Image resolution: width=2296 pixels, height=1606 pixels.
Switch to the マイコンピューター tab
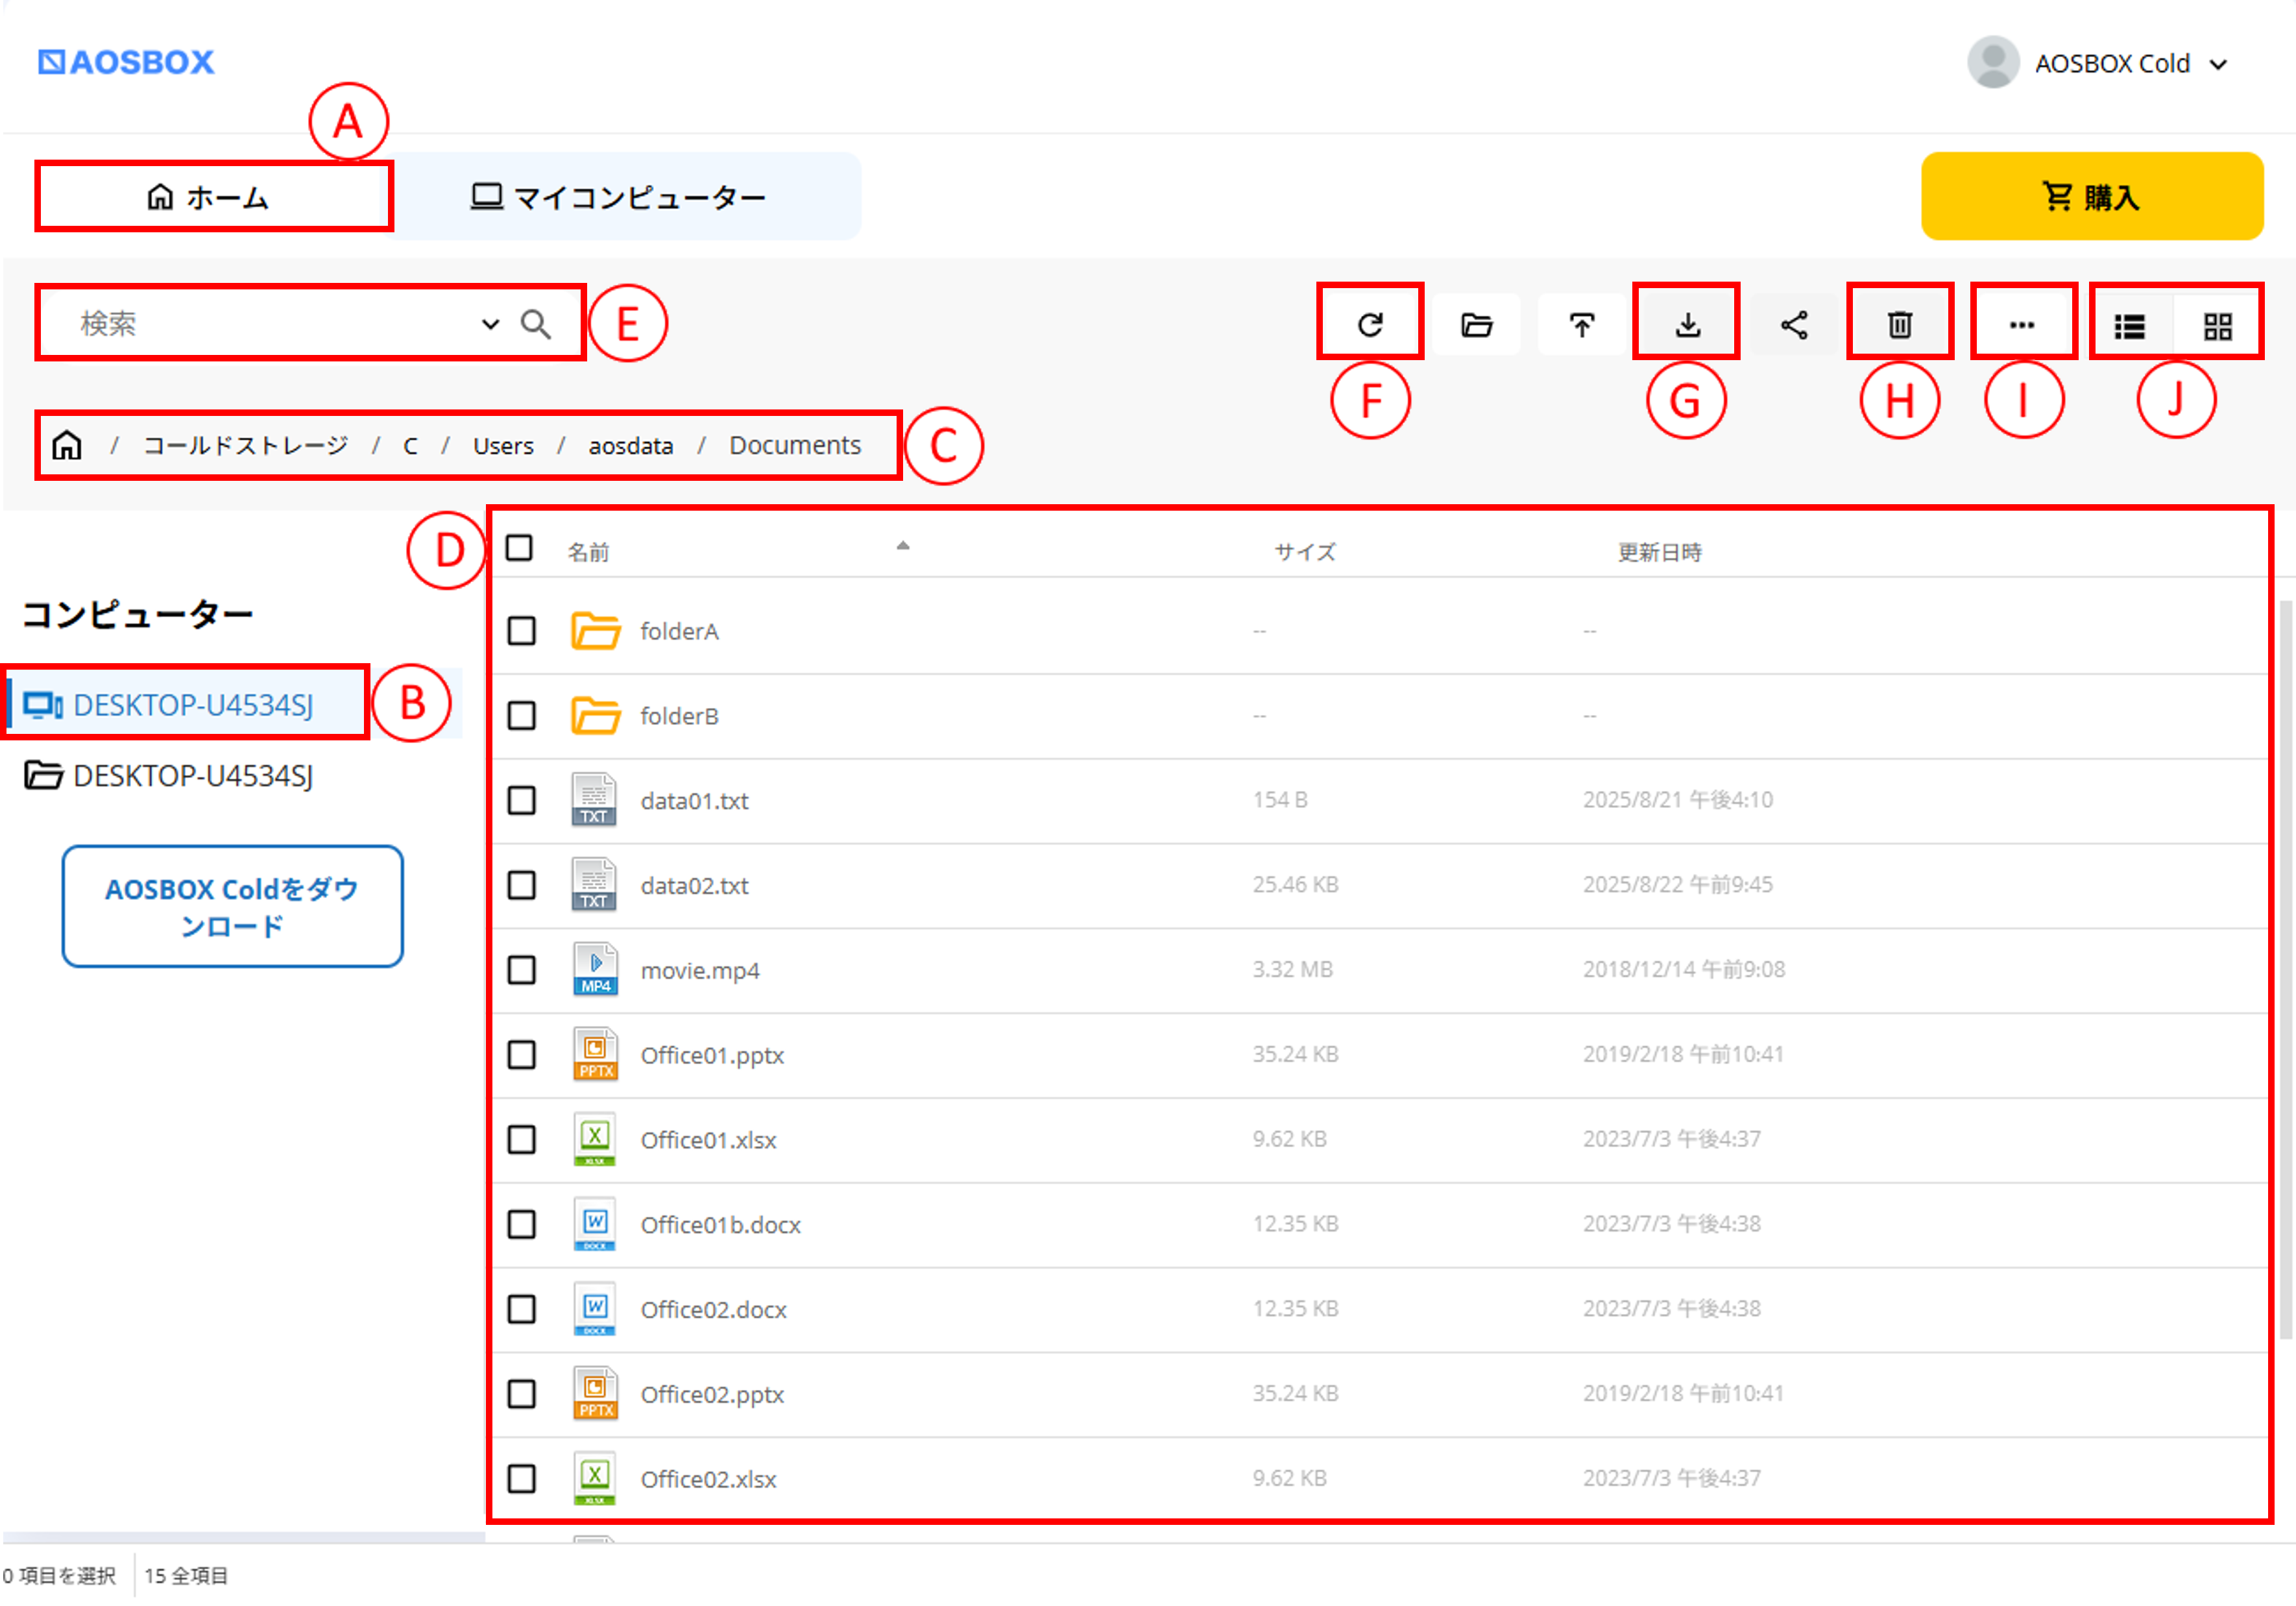620,197
